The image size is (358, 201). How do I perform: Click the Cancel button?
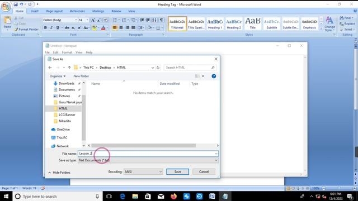click(204, 171)
